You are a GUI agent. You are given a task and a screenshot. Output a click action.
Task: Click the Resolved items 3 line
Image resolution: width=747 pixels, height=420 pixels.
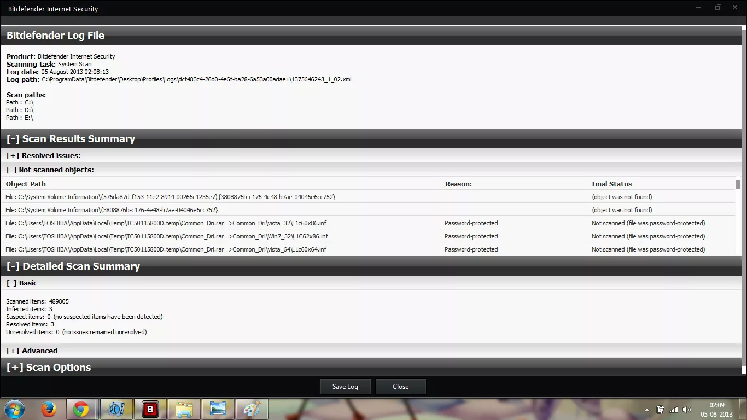point(30,324)
